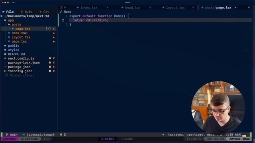Open the index.tsx buffer tab
255x143 pixels.
tap(89, 8)
